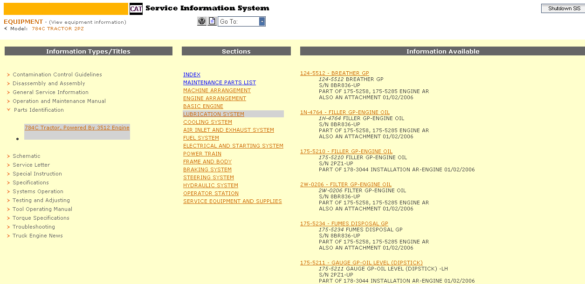Click the Information Types/Titles header
This screenshot has height=284, width=585.
(x=89, y=51)
